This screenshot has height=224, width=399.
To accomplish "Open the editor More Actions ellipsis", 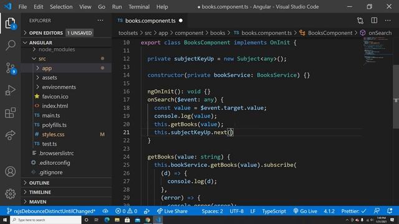I will click(388, 21).
